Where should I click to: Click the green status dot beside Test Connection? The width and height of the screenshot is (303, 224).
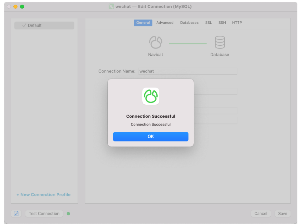point(68,214)
